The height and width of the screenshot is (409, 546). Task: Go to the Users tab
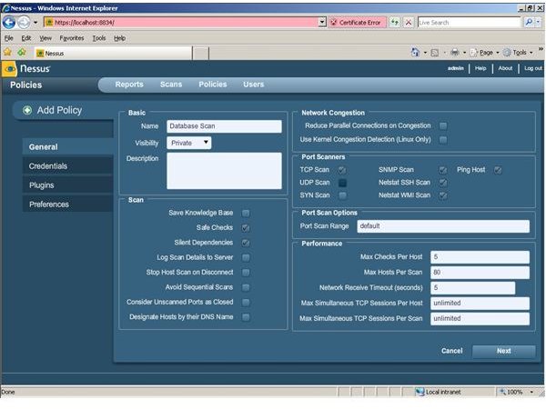click(x=254, y=85)
